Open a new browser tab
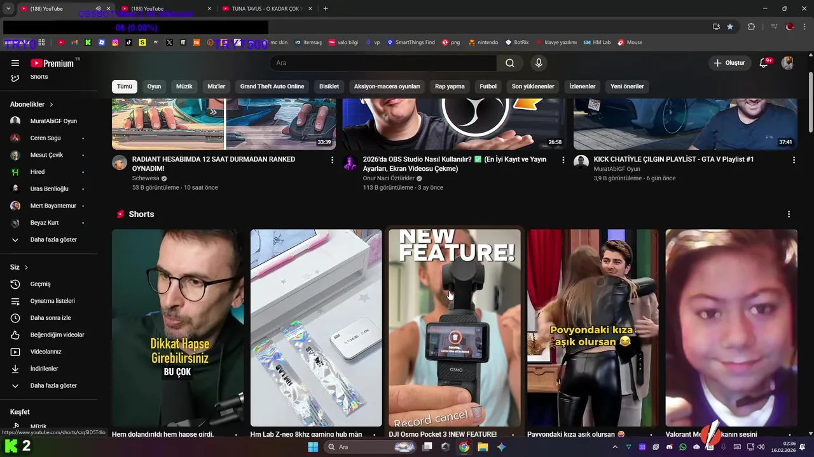This screenshot has width=814, height=457. 326,8
